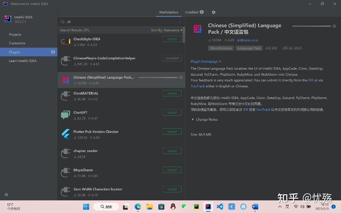
Task: Open File Explorer from taskbar
Action: (149, 206)
